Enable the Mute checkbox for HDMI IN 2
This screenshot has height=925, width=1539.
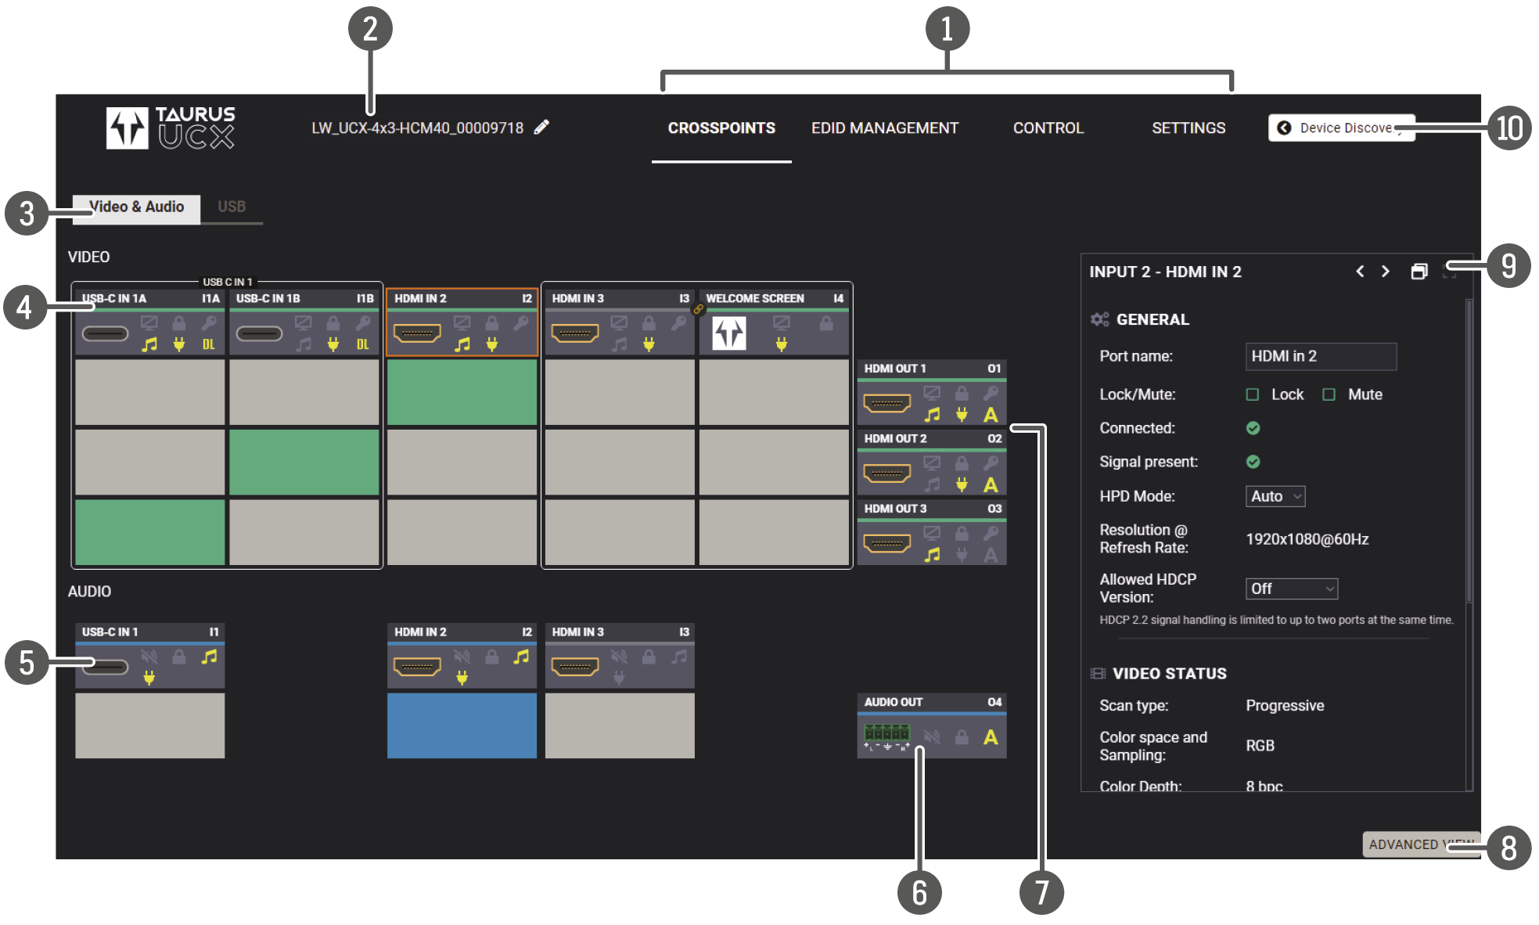point(1329,394)
